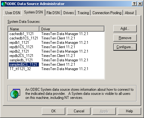The image size is (144, 118).
Task: Click driver text in the TT_tt1121_32 row
Action: tap(65, 69)
